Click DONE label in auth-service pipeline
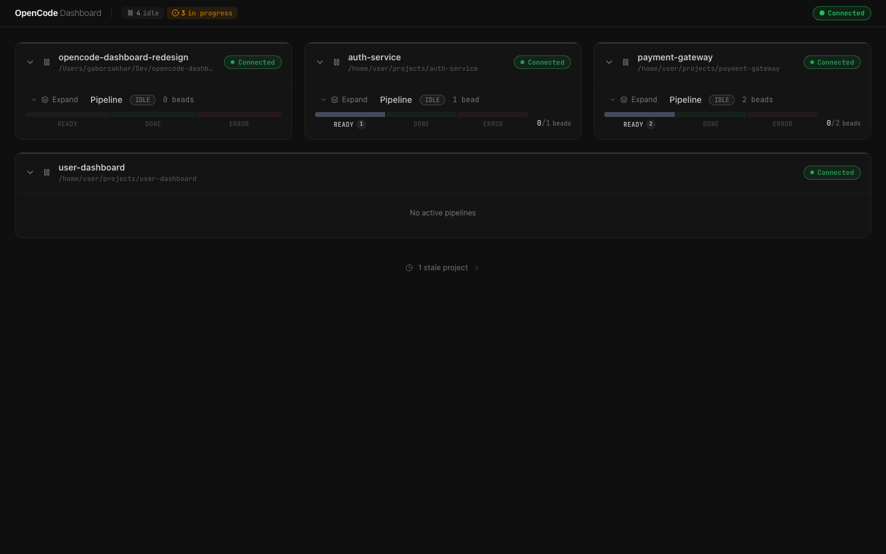This screenshot has height=554, width=886. coord(421,124)
